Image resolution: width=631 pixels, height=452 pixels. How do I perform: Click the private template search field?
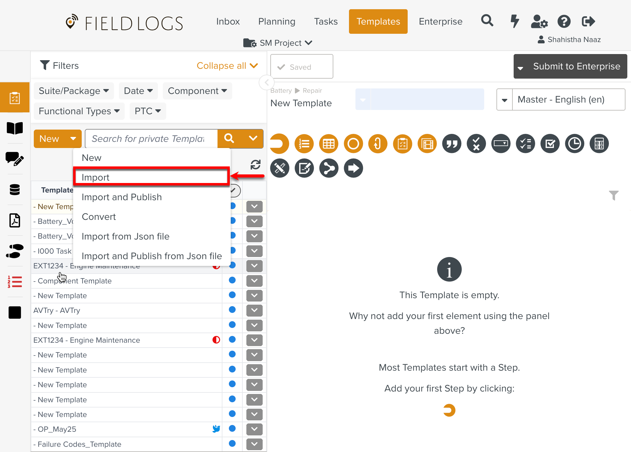151,139
